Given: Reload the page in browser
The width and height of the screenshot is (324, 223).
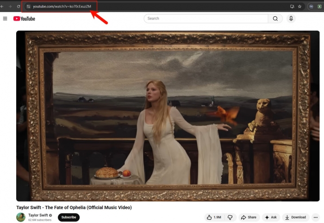Looking at the screenshot, I should pos(19,6).
